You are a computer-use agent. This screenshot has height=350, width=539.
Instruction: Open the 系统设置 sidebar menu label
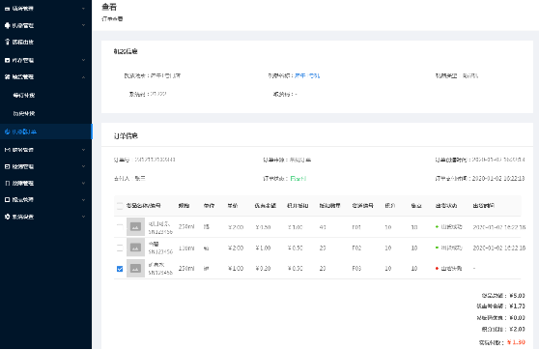[23, 217]
